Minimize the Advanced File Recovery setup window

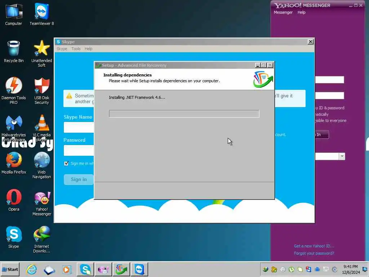tap(258, 65)
